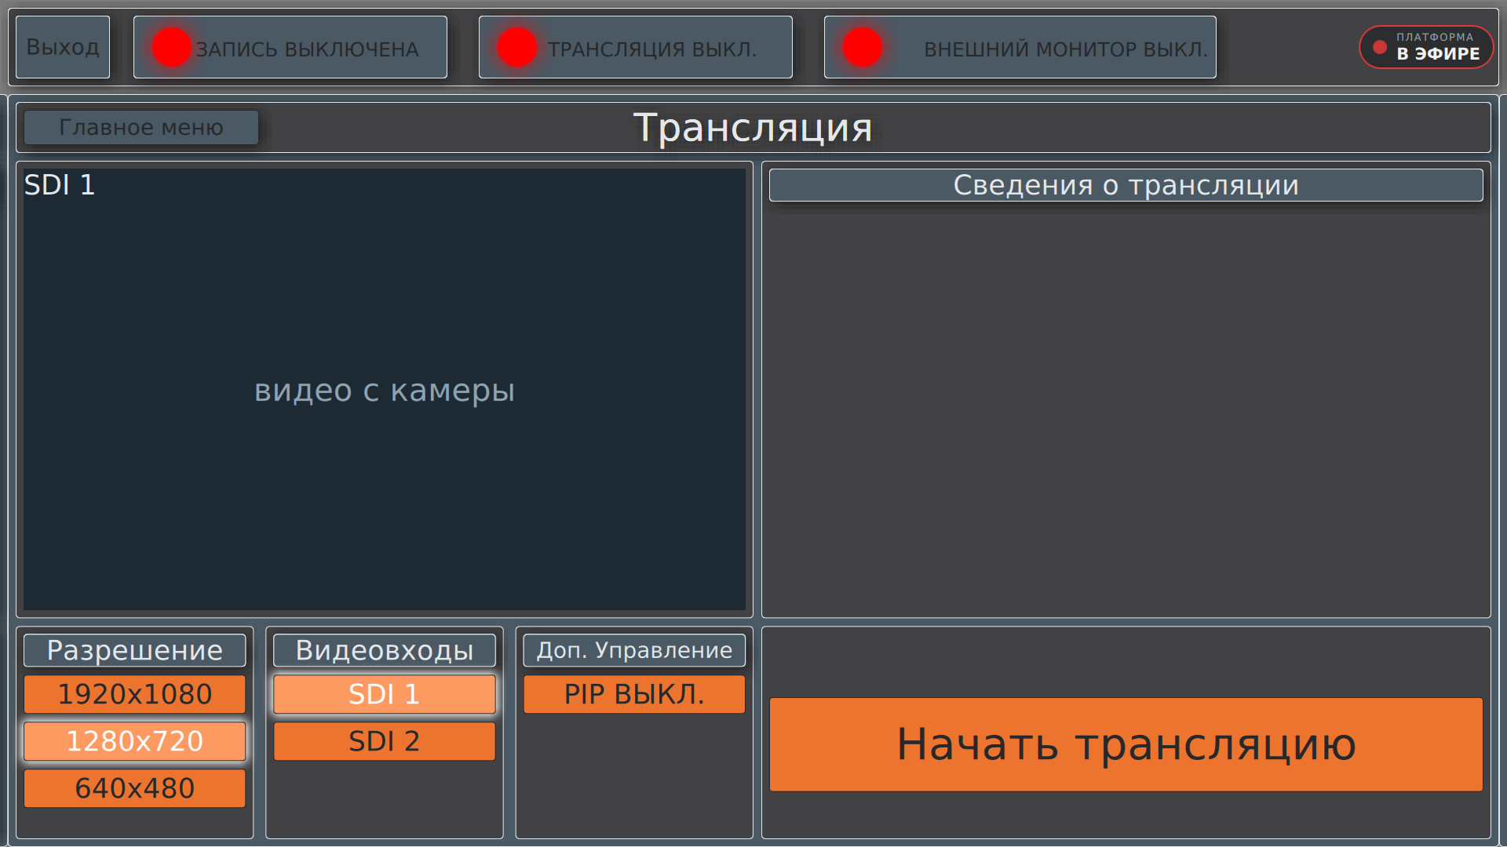Choose SDI 2 video input
The width and height of the screenshot is (1507, 847).
[385, 741]
